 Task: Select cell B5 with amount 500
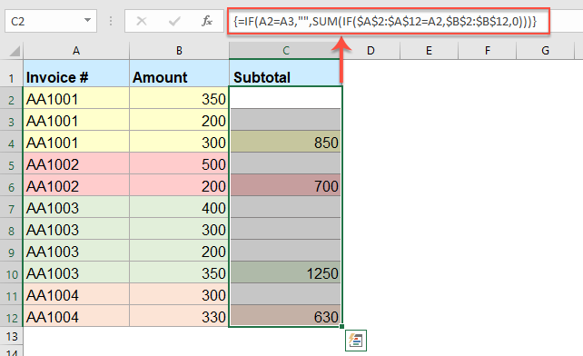pos(179,163)
